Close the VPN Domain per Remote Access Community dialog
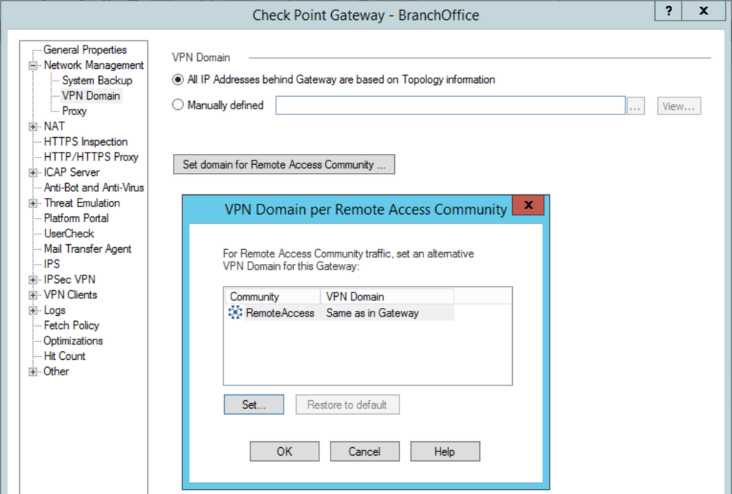The image size is (732, 494). tap(528, 205)
